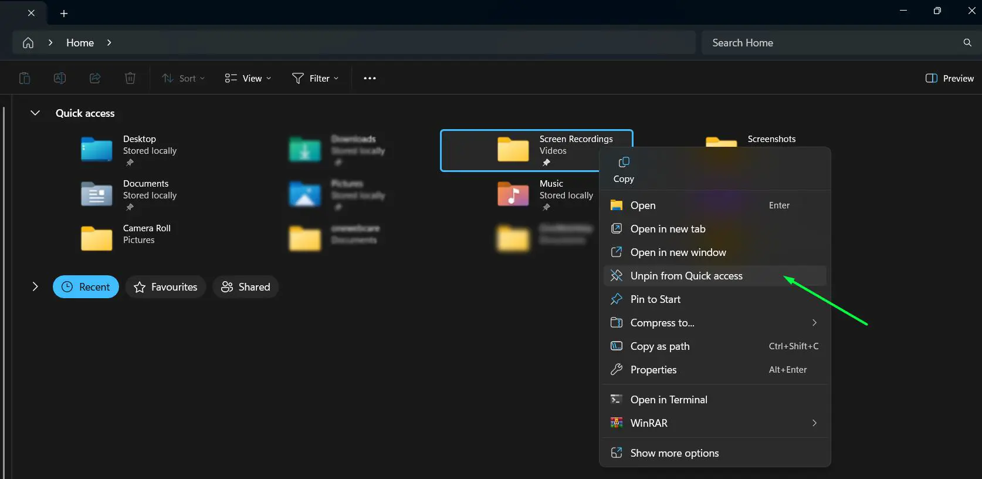
Task: Switch to the Shared tab
Action: pyautogui.click(x=245, y=287)
